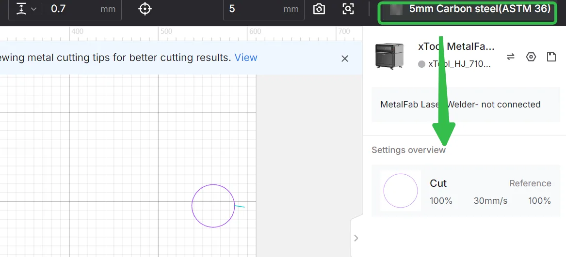Click the focus height measure icon
The width and height of the screenshot is (566, 257).
coord(22,9)
